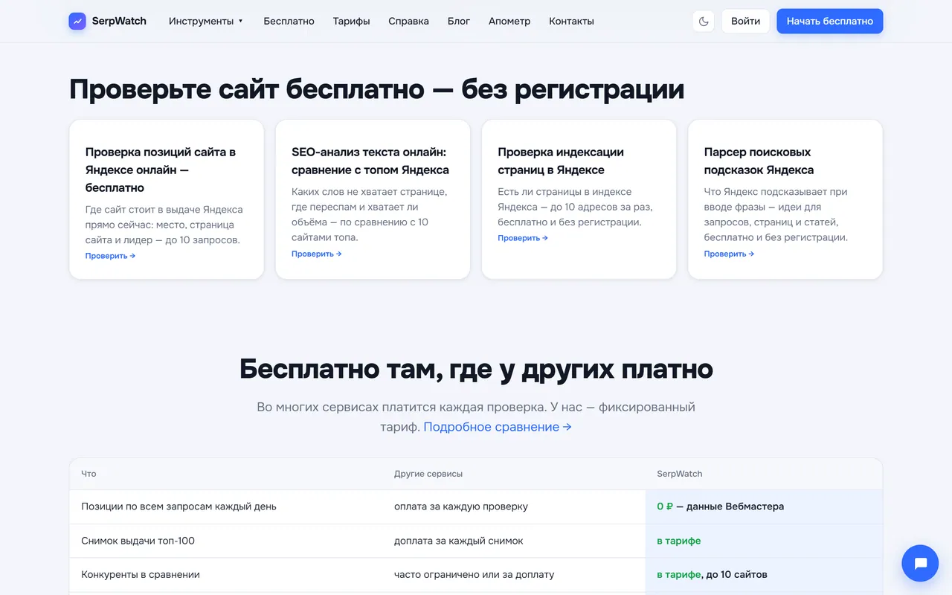Image resolution: width=952 pixels, height=595 pixels.
Task: Open the Бесплатно menu item
Action: [289, 21]
